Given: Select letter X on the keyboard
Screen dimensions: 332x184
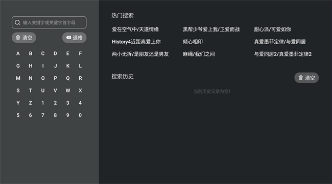Looking at the screenshot, I should pyautogui.click(x=80, y=90).
